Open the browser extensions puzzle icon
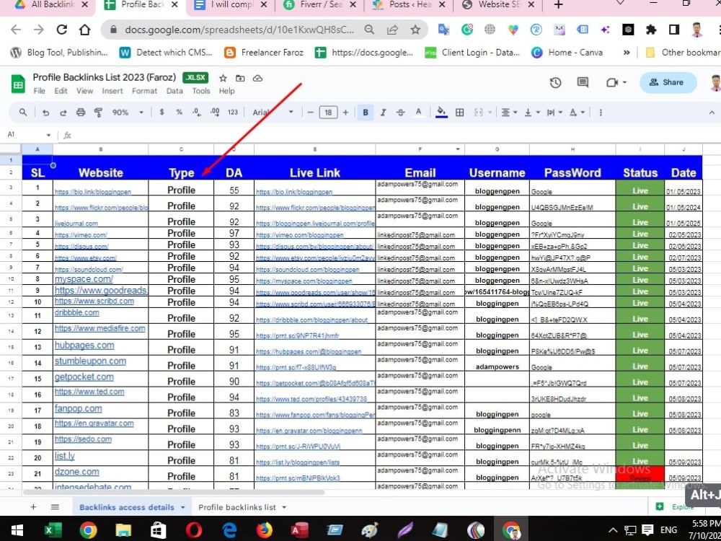 pos(650,30)
